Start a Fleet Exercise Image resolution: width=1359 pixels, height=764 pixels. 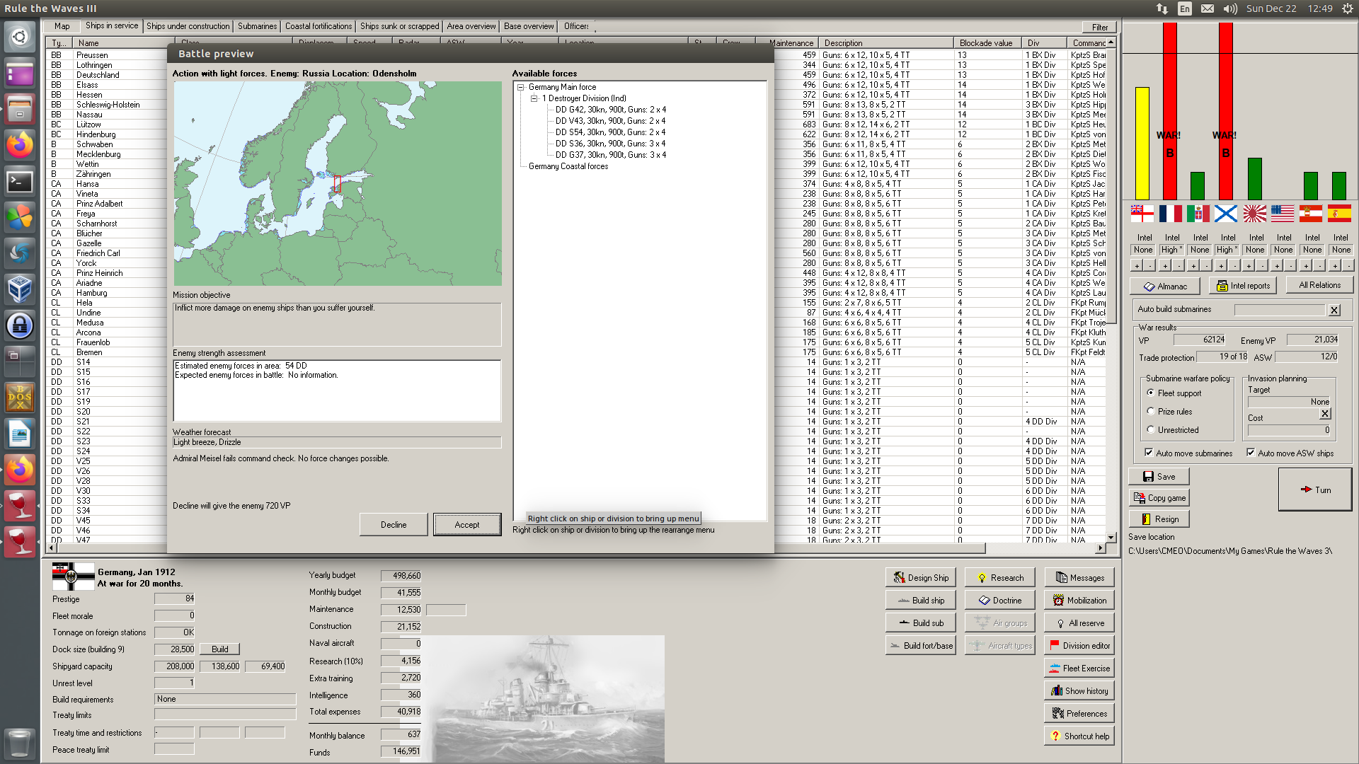click(1079, 668)
